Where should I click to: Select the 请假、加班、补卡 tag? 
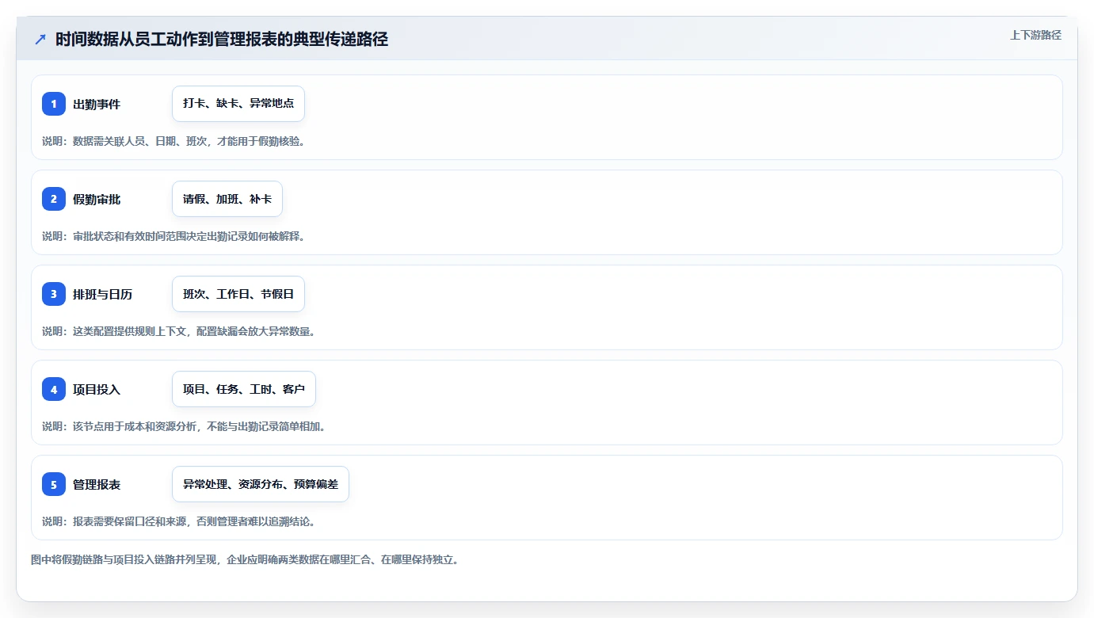click(x=227, y=199)
